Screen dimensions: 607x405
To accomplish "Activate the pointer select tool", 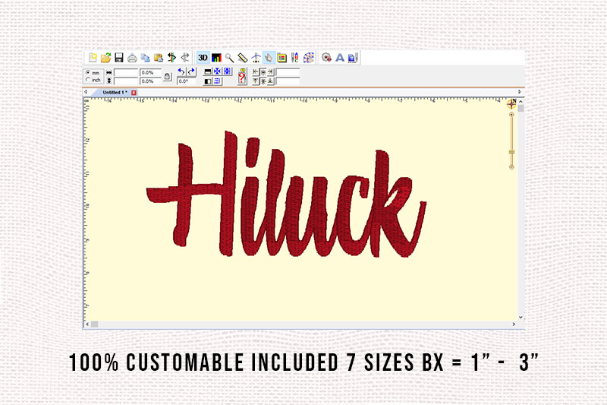I will (x=269, y=58).
